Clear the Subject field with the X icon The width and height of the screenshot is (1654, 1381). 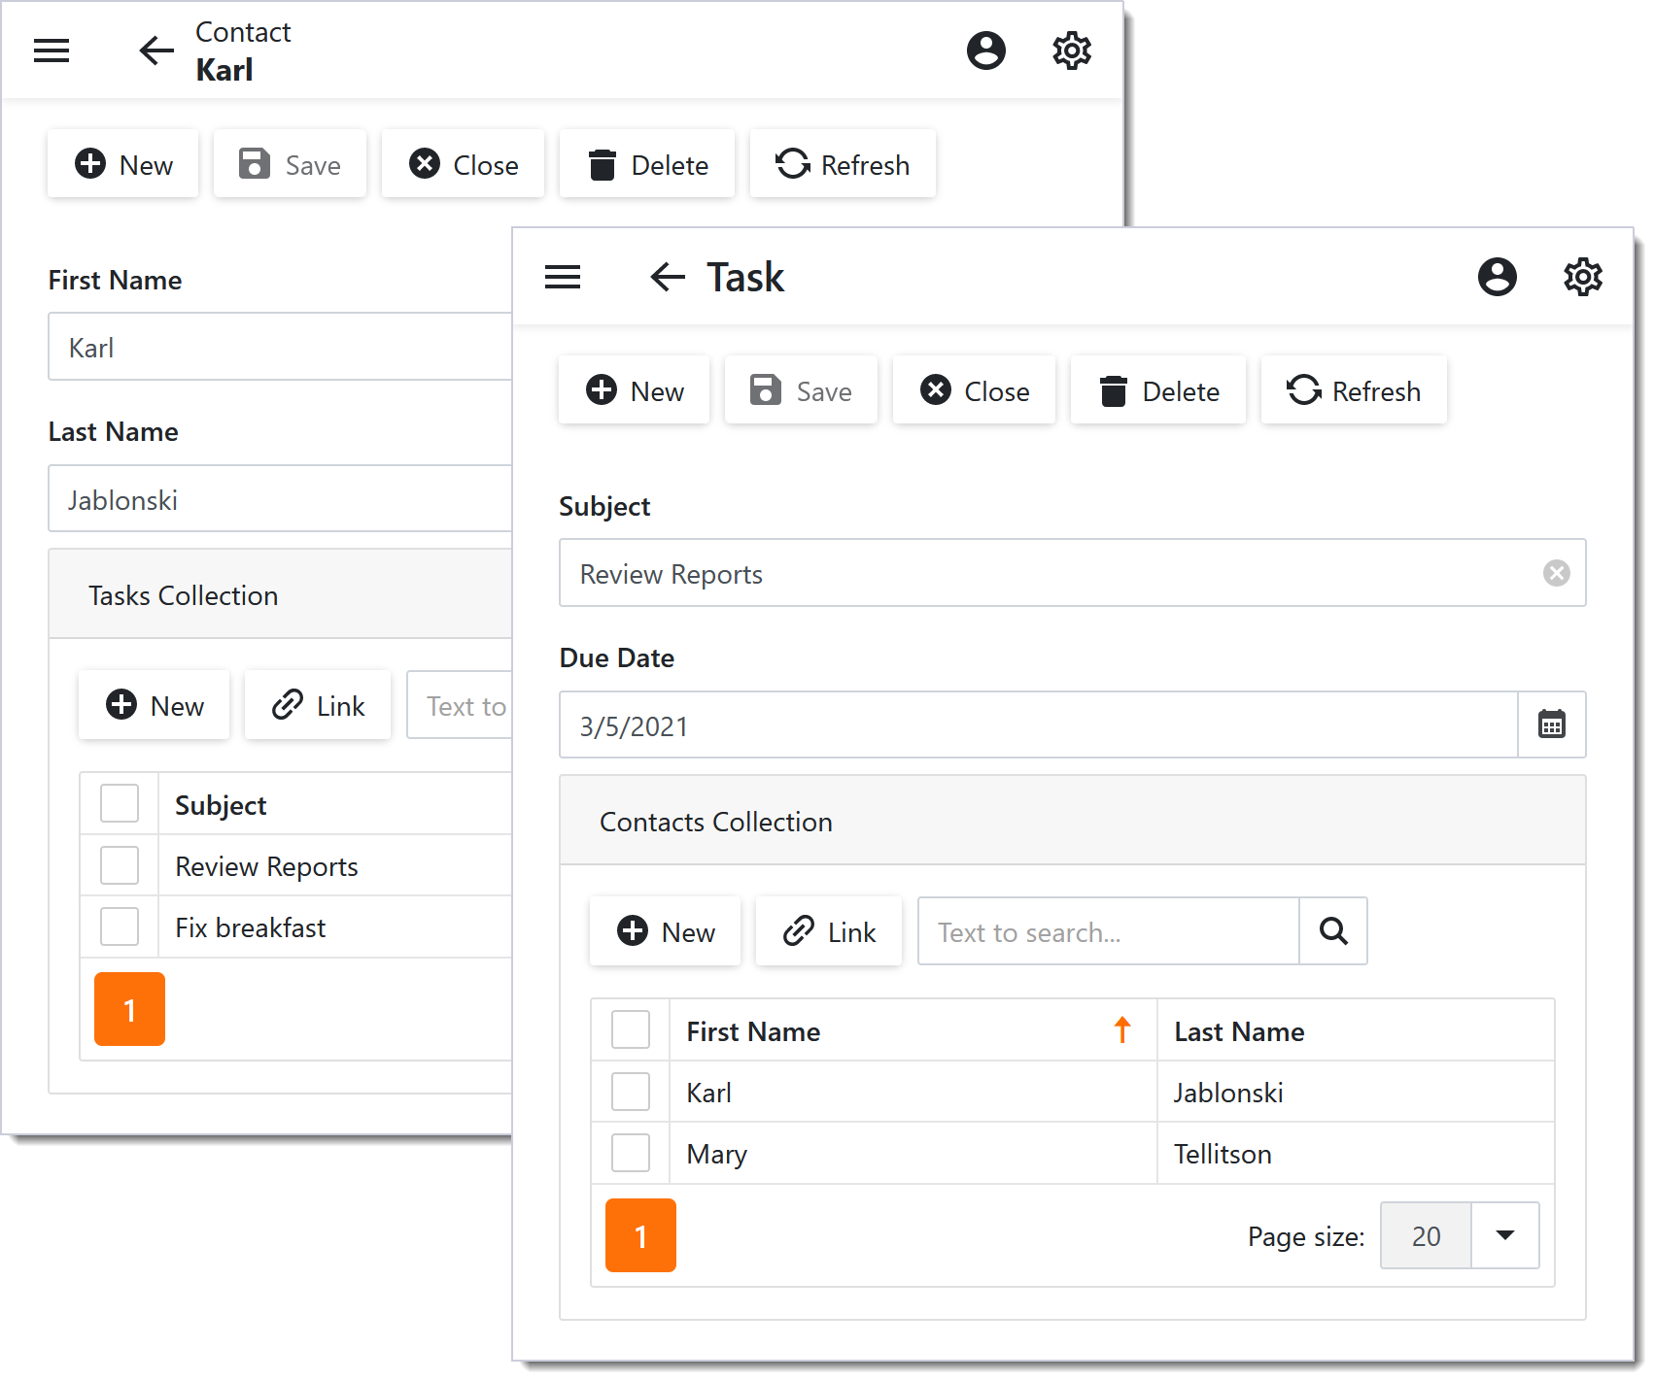pyautogui.click(x=1556, y=574)
